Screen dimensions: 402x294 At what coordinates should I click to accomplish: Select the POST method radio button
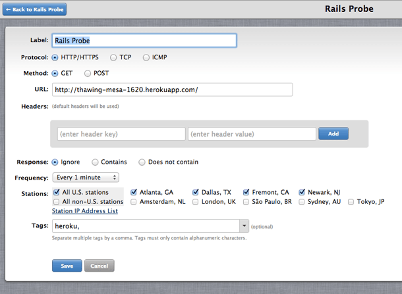pyautogui.click(x=88, y=73)
